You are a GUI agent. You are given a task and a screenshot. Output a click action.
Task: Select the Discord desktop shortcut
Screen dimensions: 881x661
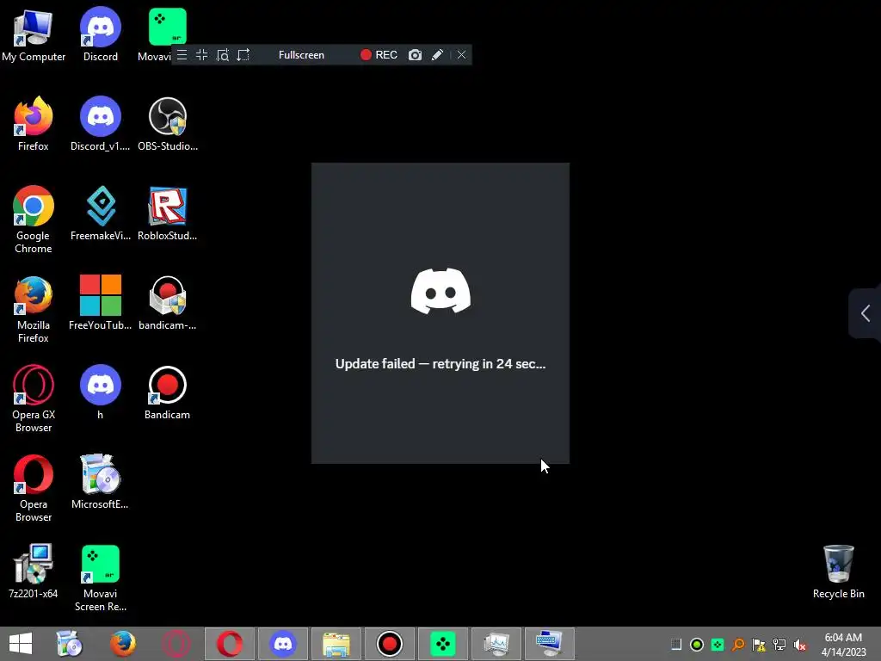tap(101, 34)
